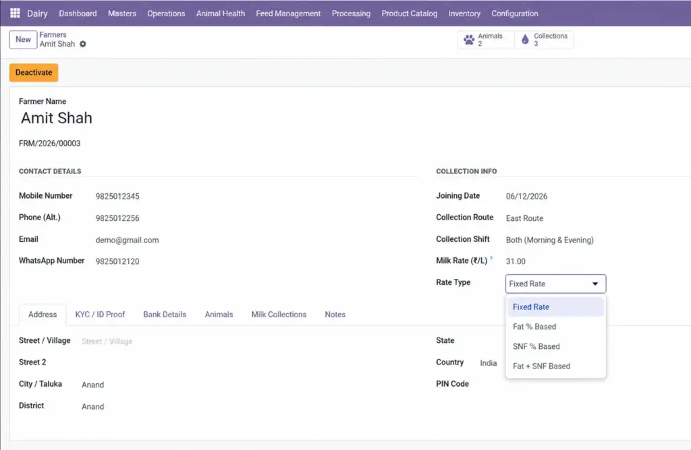
Task: Click the Mobile Number field 9825012345
Action: tap(117, 197)
